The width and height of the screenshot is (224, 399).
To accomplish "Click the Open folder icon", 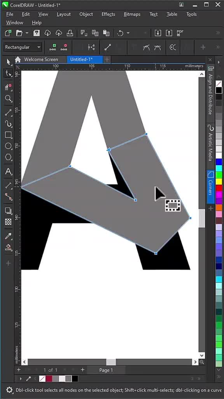I will point(19,33).
